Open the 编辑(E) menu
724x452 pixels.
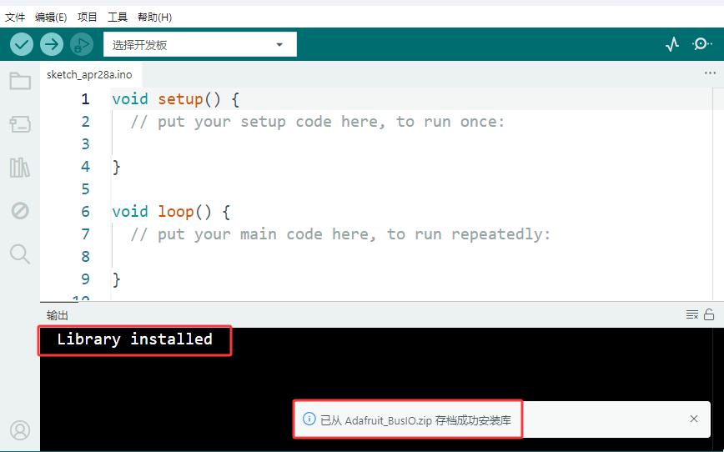(51, 18)
